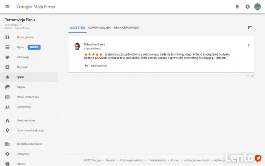This screenshot has width=265, height=166.
Task: Open Sebastian Baryś reviewer name
Action: point(95,45)
